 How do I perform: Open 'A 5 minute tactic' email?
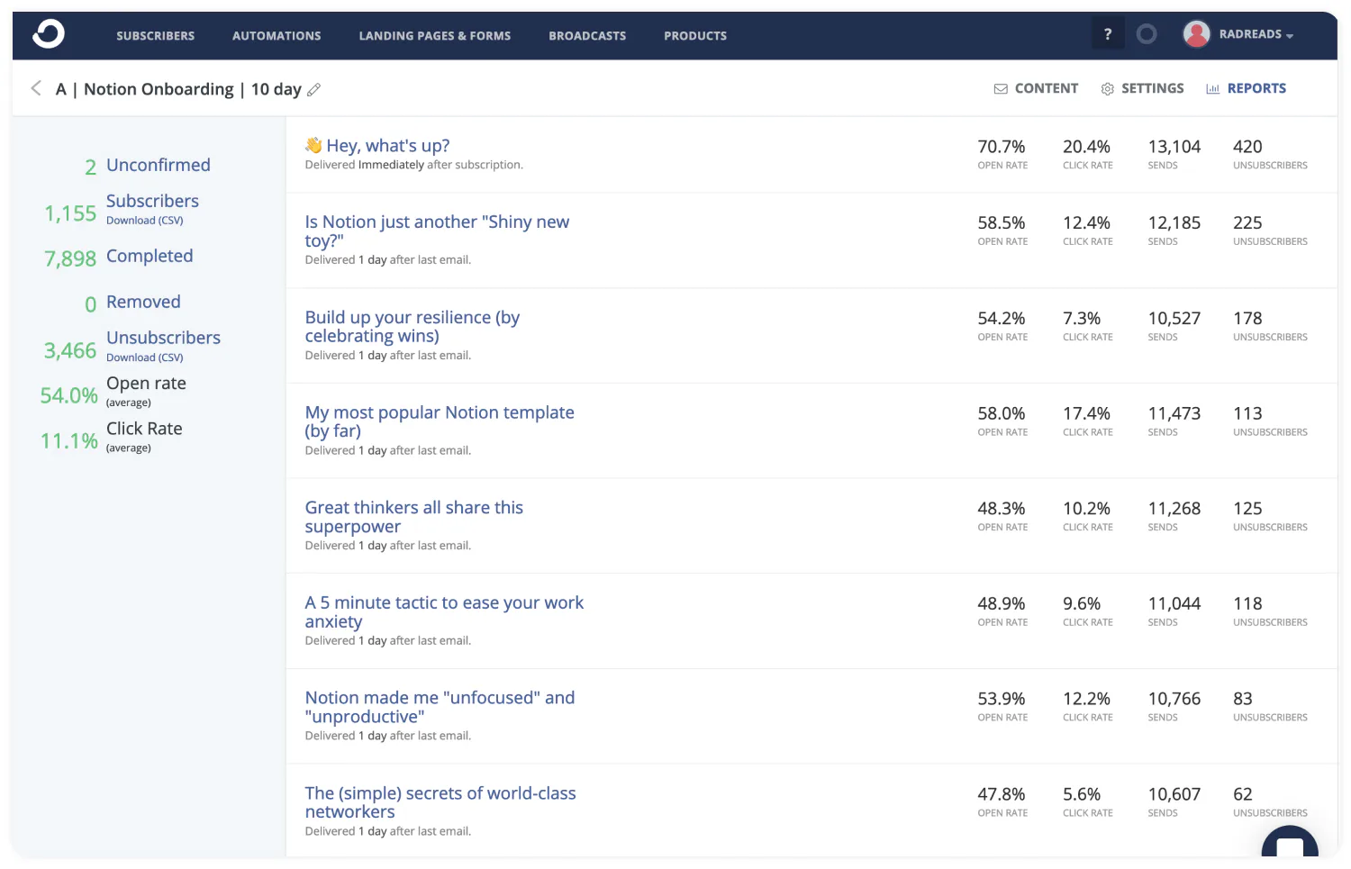point(444,611)
